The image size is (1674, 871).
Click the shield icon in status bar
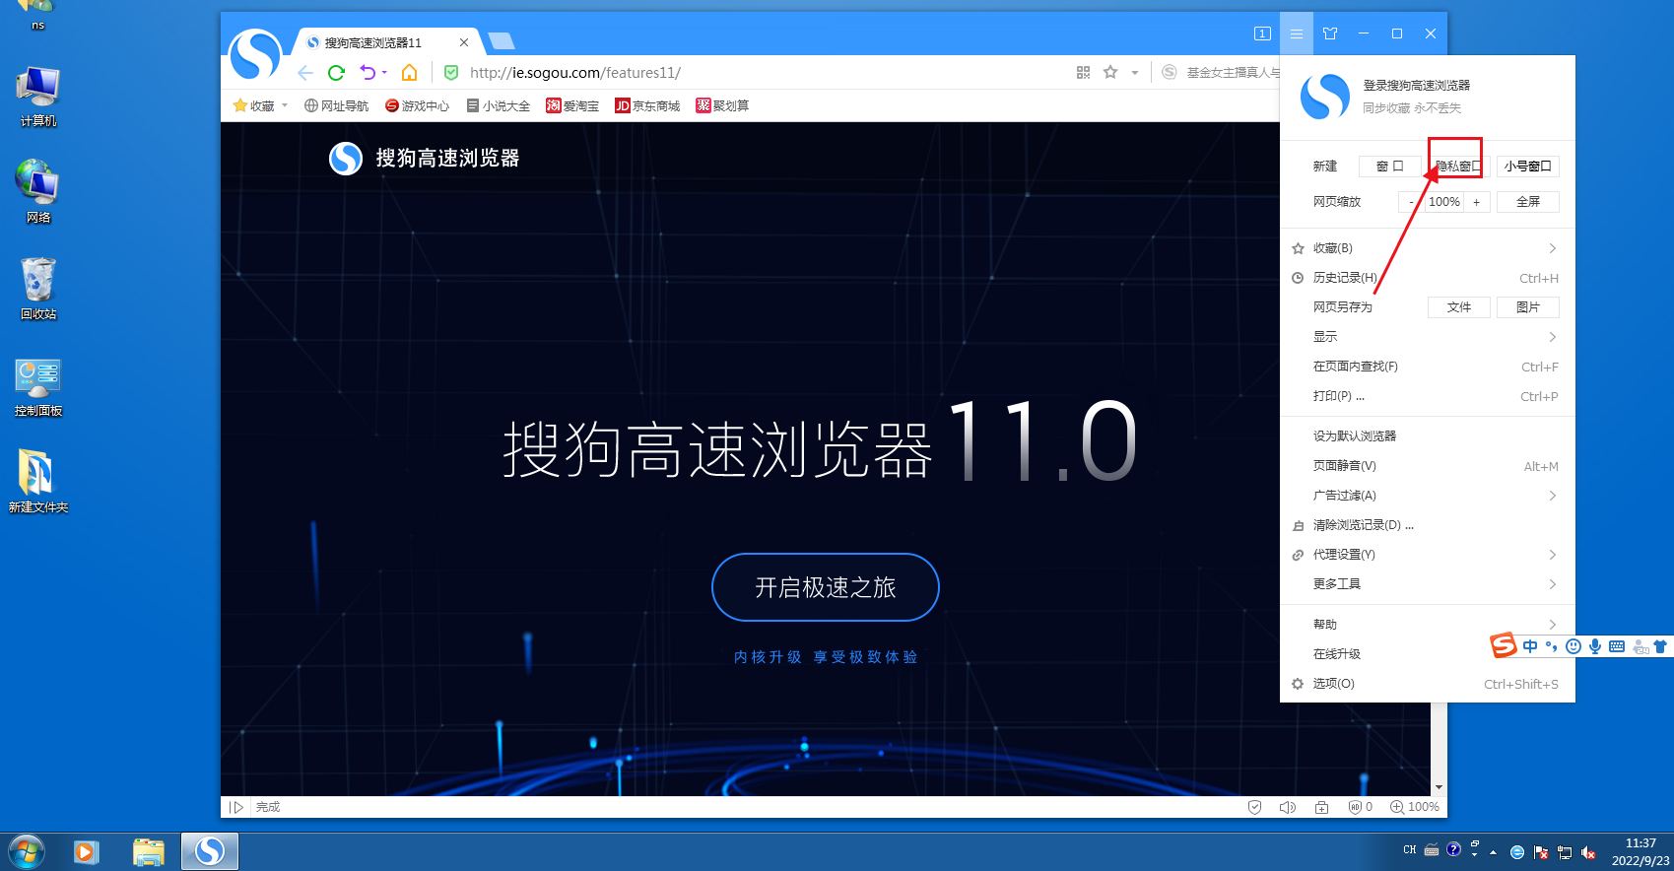tap(1254, 807)
